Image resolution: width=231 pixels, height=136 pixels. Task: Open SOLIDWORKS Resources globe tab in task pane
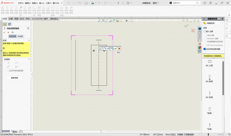click(200, 28)
